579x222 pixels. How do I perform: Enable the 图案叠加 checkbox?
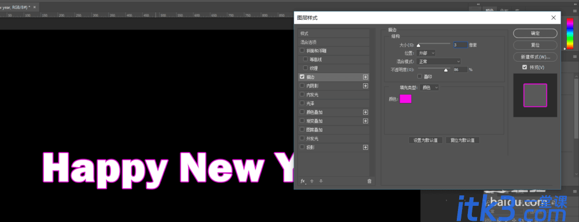(x=302, y=130)
